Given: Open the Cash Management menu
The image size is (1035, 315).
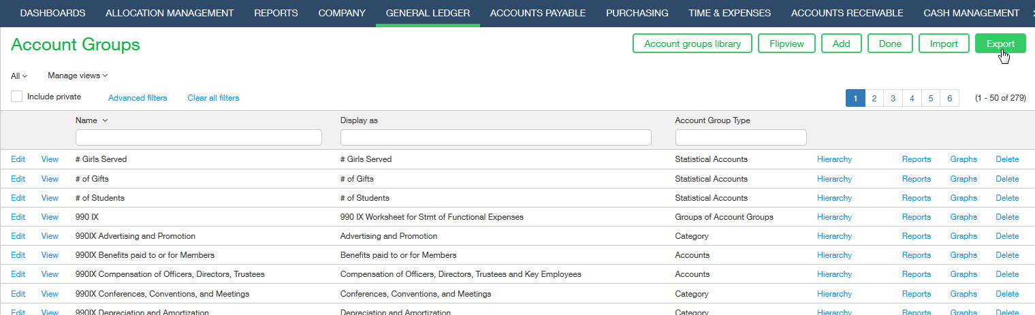Looking at the screenshot, I should pyautogui.click(x=971, y=13).
